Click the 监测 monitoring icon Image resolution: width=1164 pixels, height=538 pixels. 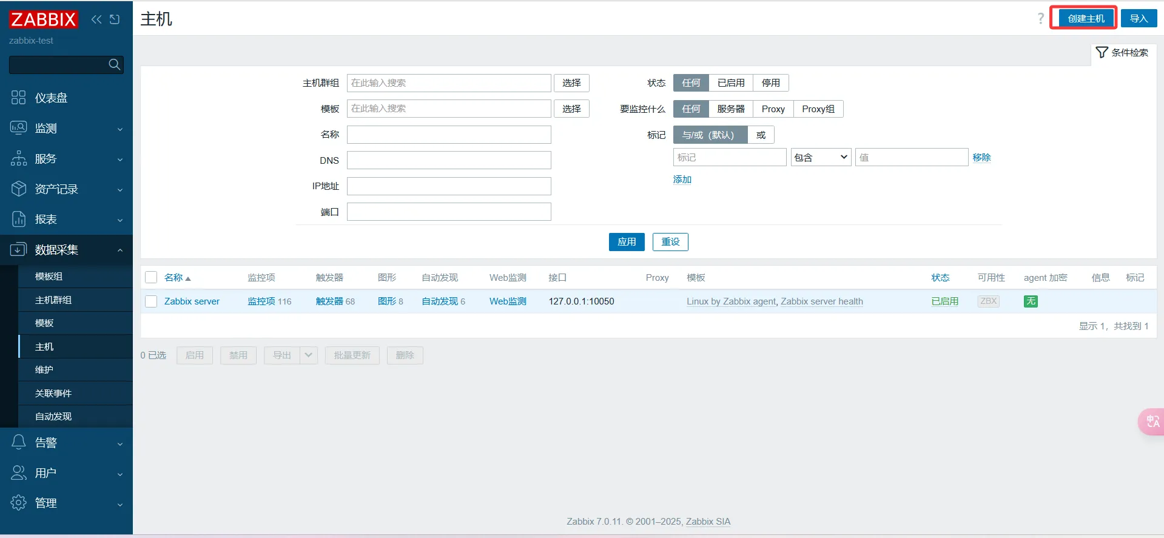pos(19,128)
